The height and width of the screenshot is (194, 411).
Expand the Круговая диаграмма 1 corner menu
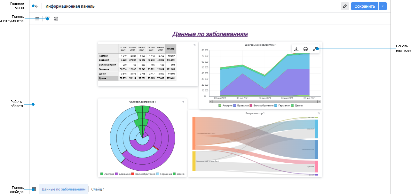tap(183, 102)
